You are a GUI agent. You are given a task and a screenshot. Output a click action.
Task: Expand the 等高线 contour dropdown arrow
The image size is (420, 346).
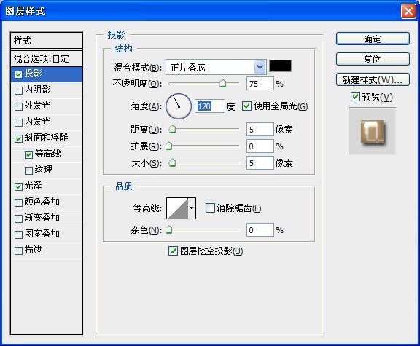192,208
